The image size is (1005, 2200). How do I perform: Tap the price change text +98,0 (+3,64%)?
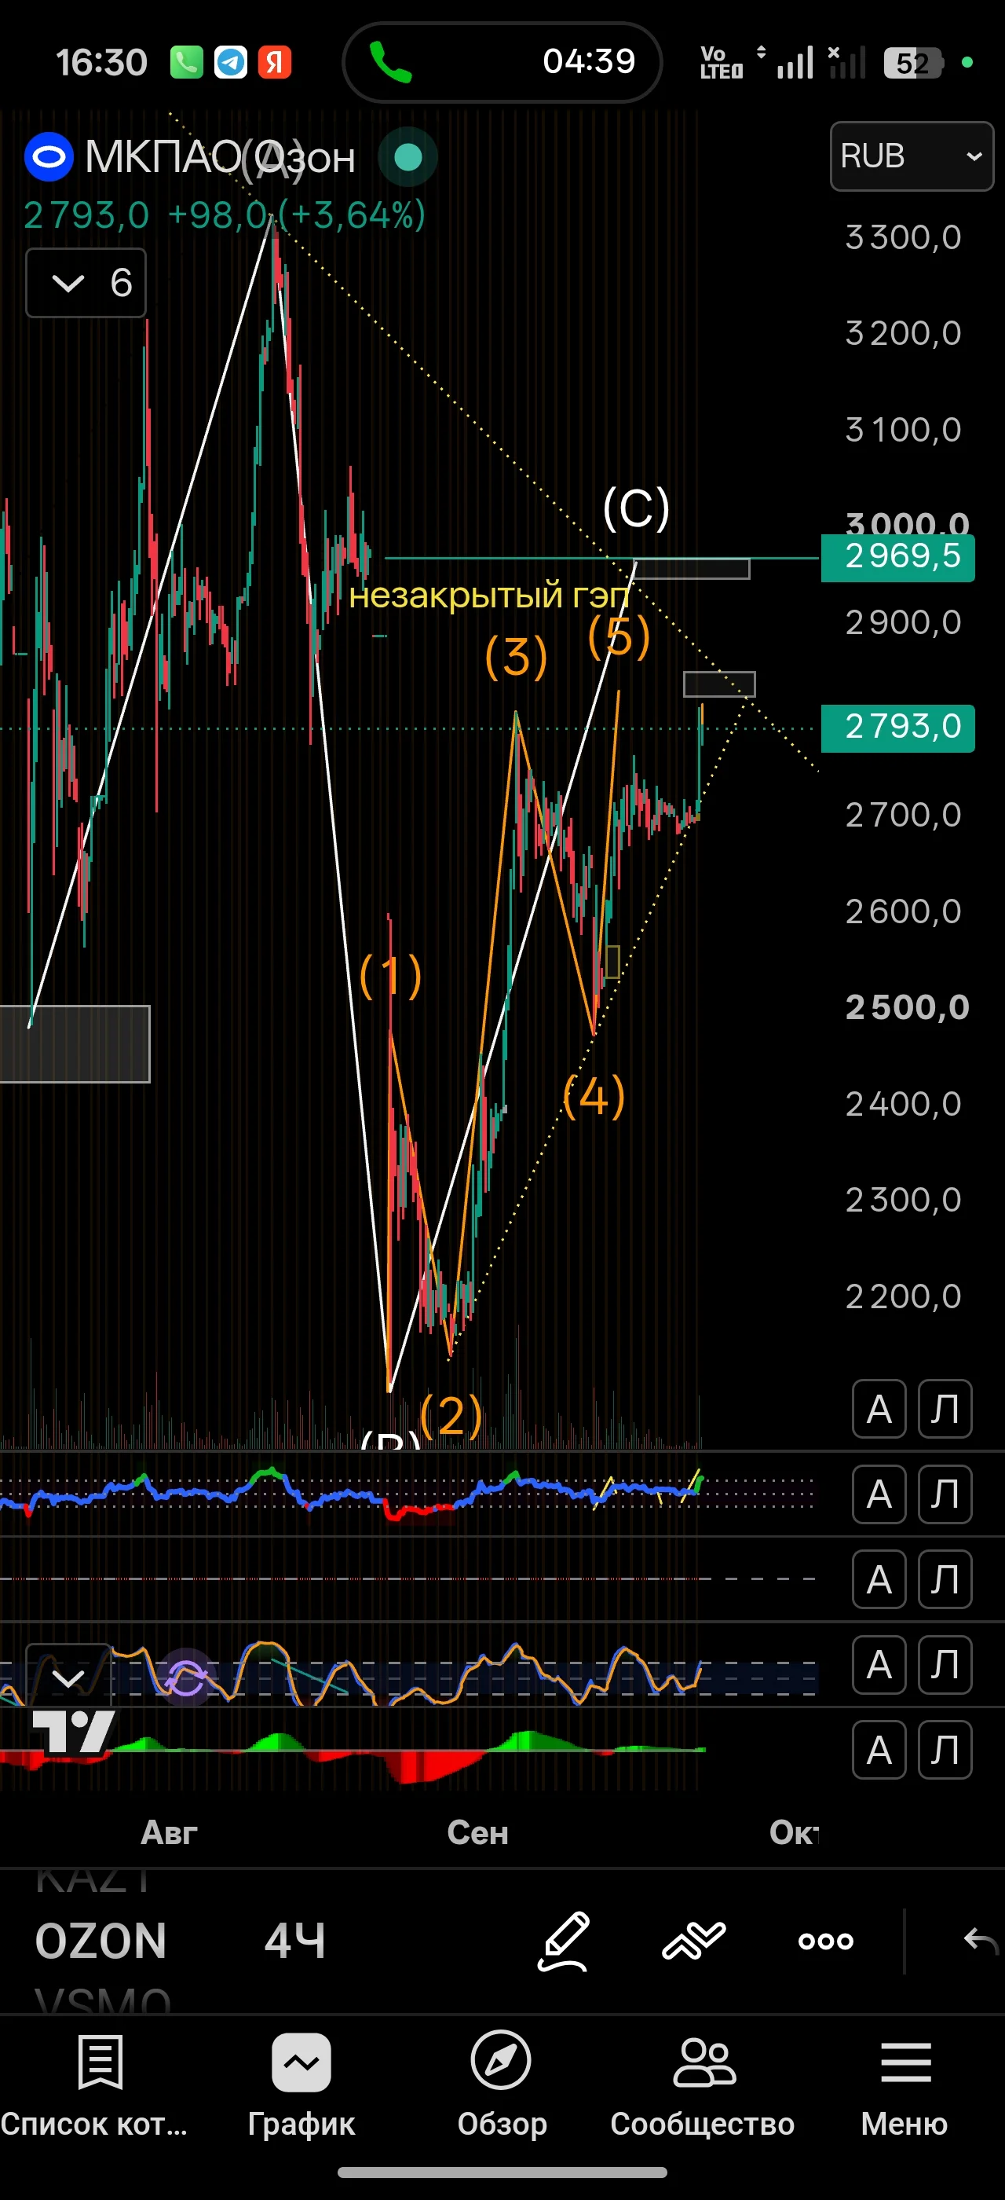point(296,215)
